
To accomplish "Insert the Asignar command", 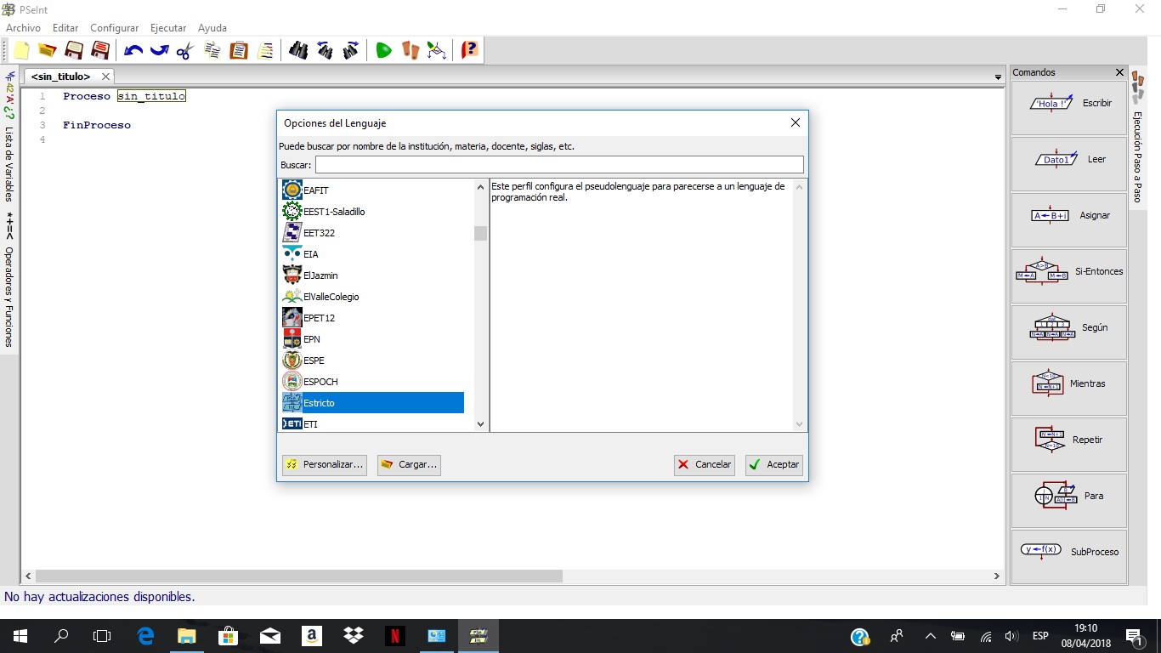I will pos(1068,220).
